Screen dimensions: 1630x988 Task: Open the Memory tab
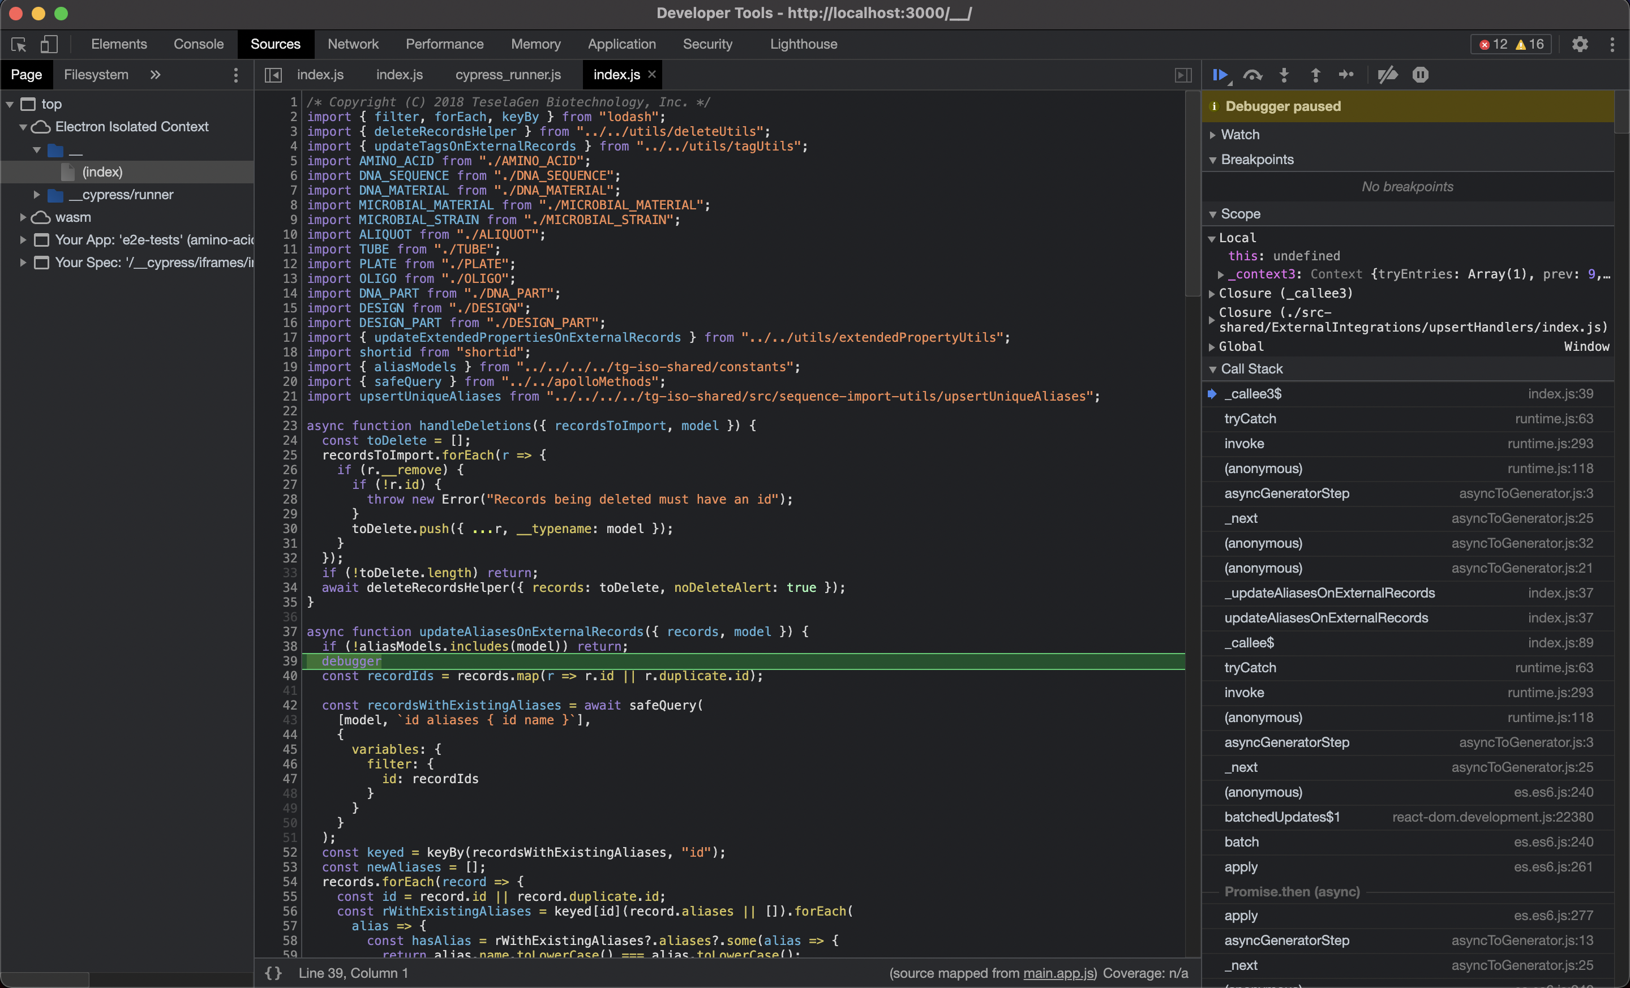coord(536,44)
